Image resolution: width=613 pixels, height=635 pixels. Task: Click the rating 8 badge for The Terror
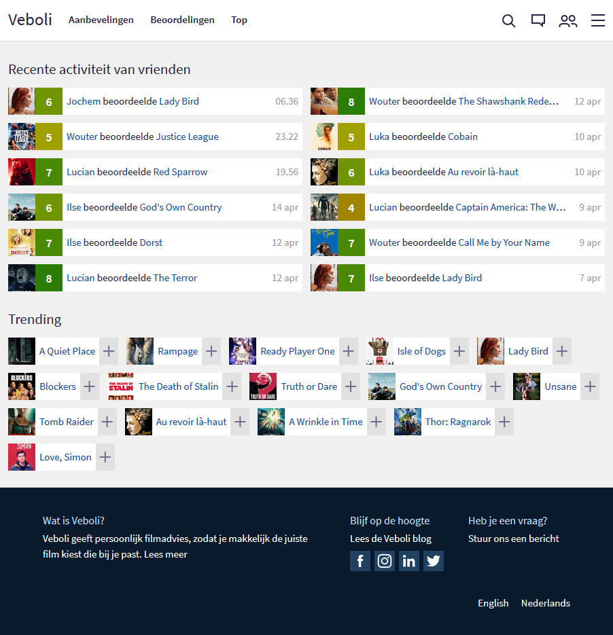(49, 278)
